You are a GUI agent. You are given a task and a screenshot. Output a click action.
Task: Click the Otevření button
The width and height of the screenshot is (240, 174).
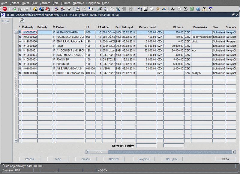tap(114, 159)
